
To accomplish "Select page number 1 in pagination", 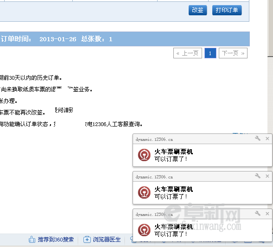I will point(210,53).
